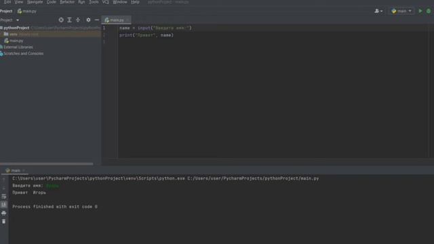Toggle scroll to end in Run console

[x=3, y=205]
